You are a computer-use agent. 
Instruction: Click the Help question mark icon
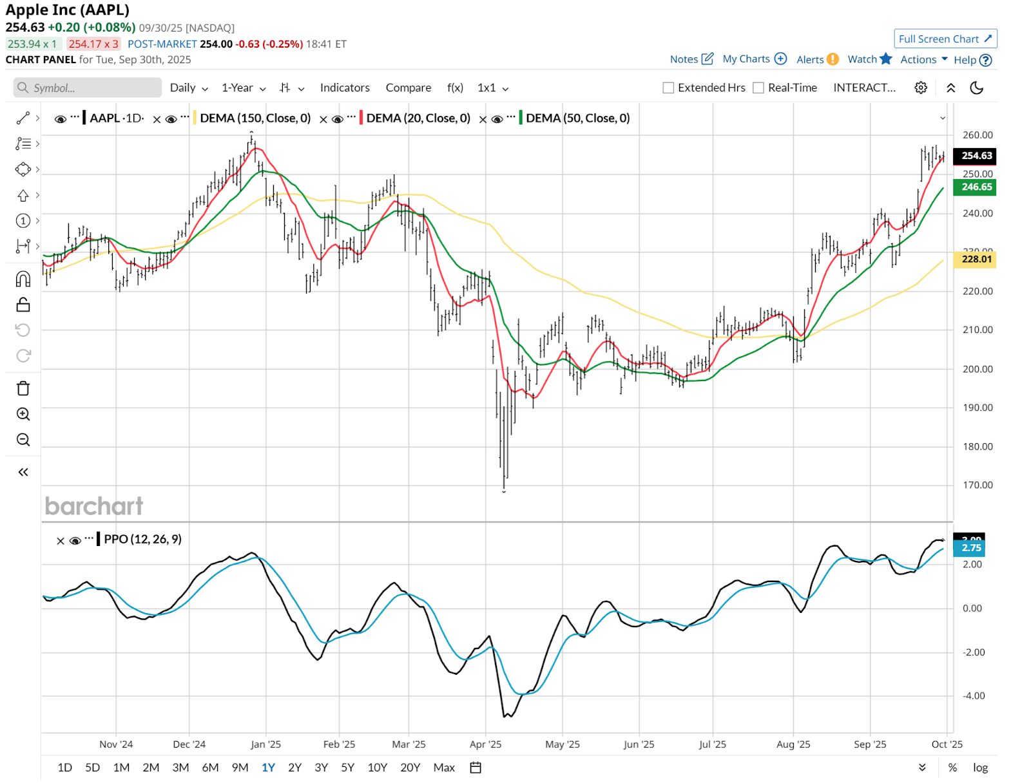(x=985, y=60)
